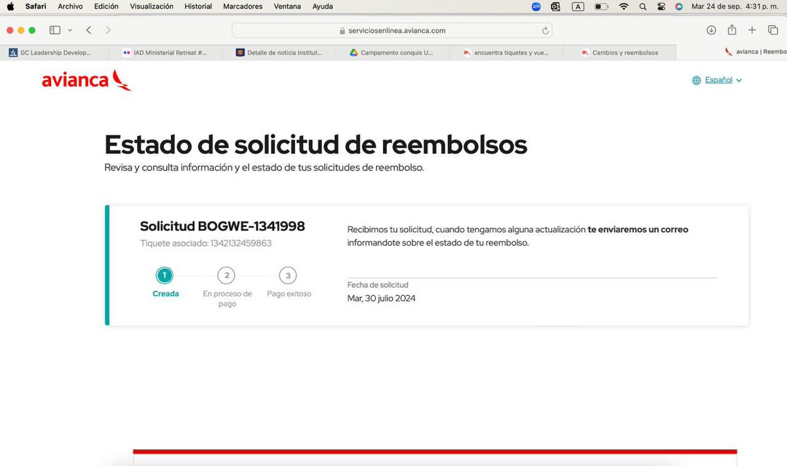Open the Español language link
Viewport: 787px width, 466px height.
[719, 80]
